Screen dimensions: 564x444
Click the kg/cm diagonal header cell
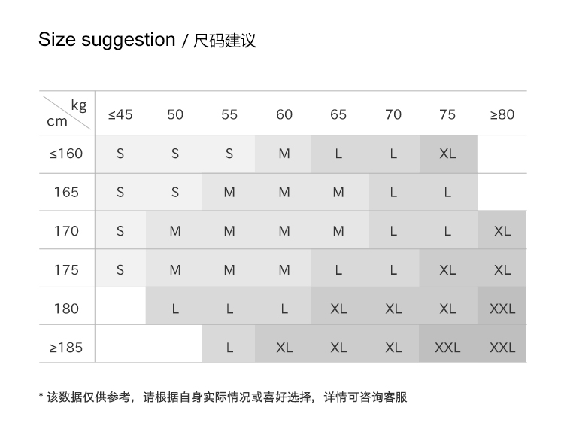click(x=67, y=113)
